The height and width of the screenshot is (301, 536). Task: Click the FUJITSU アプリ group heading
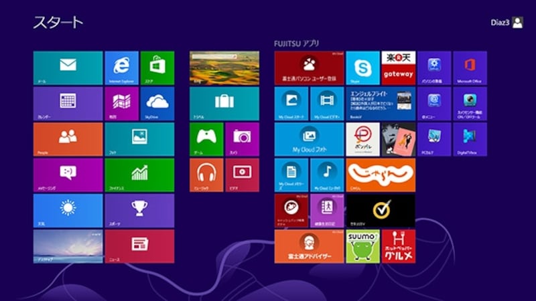[x=297, y=43]
